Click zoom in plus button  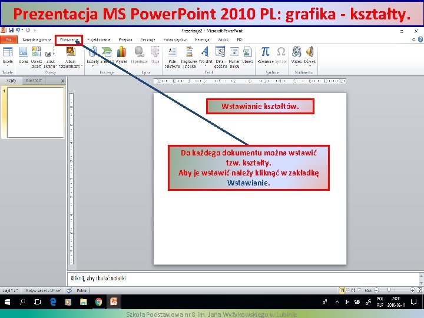pos(412,290)
